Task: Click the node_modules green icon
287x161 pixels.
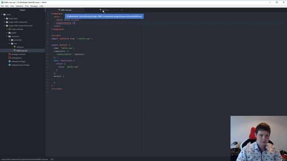Action: coord(9,29)
